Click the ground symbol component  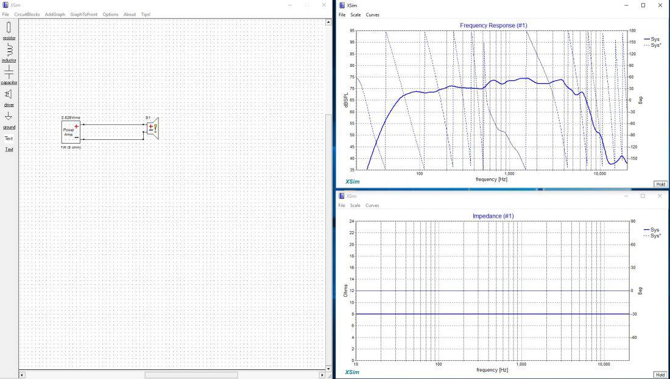(x=9, y=117)
